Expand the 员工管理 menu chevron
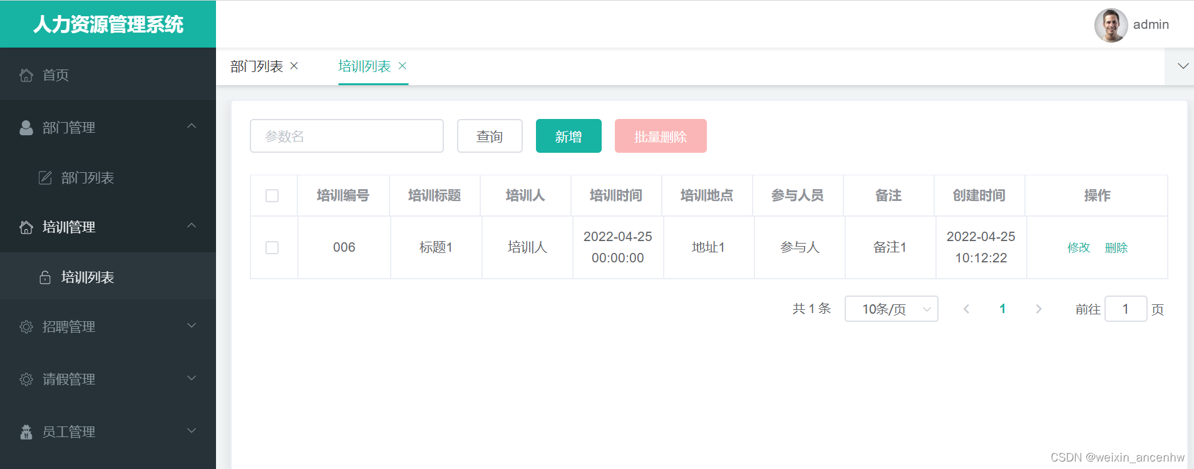 192,431
